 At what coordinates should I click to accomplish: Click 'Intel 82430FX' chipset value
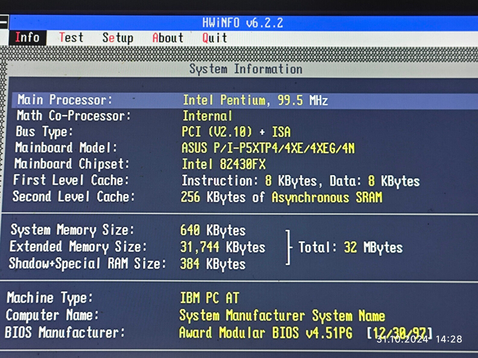[x=223, y=165]
